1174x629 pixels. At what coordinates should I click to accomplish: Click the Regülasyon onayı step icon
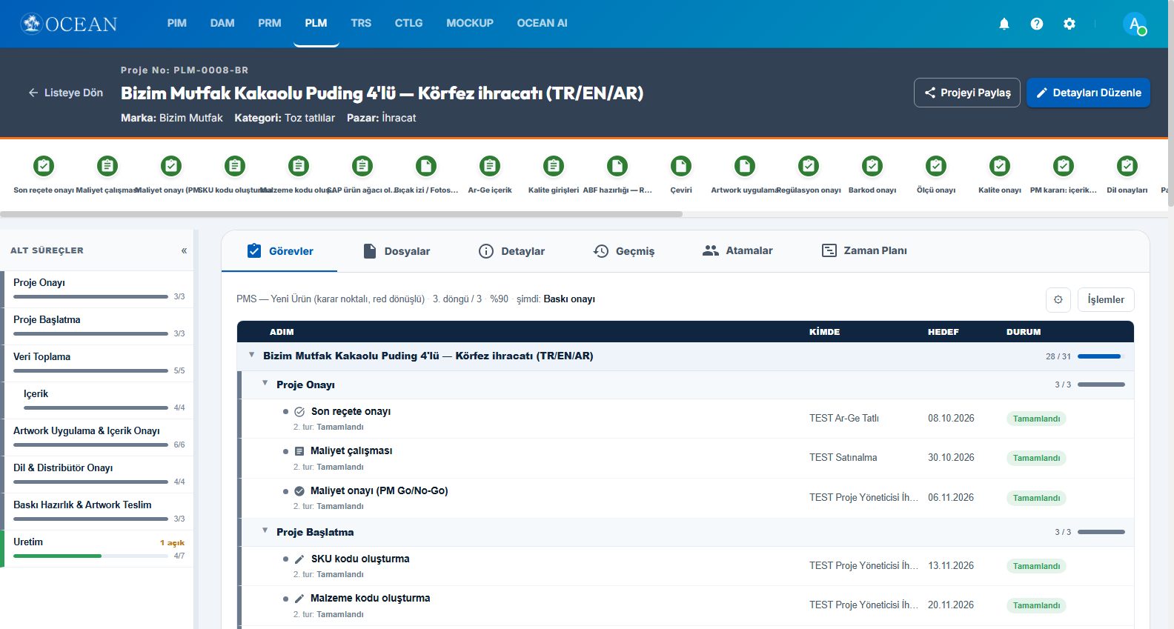tap(809, 166)
